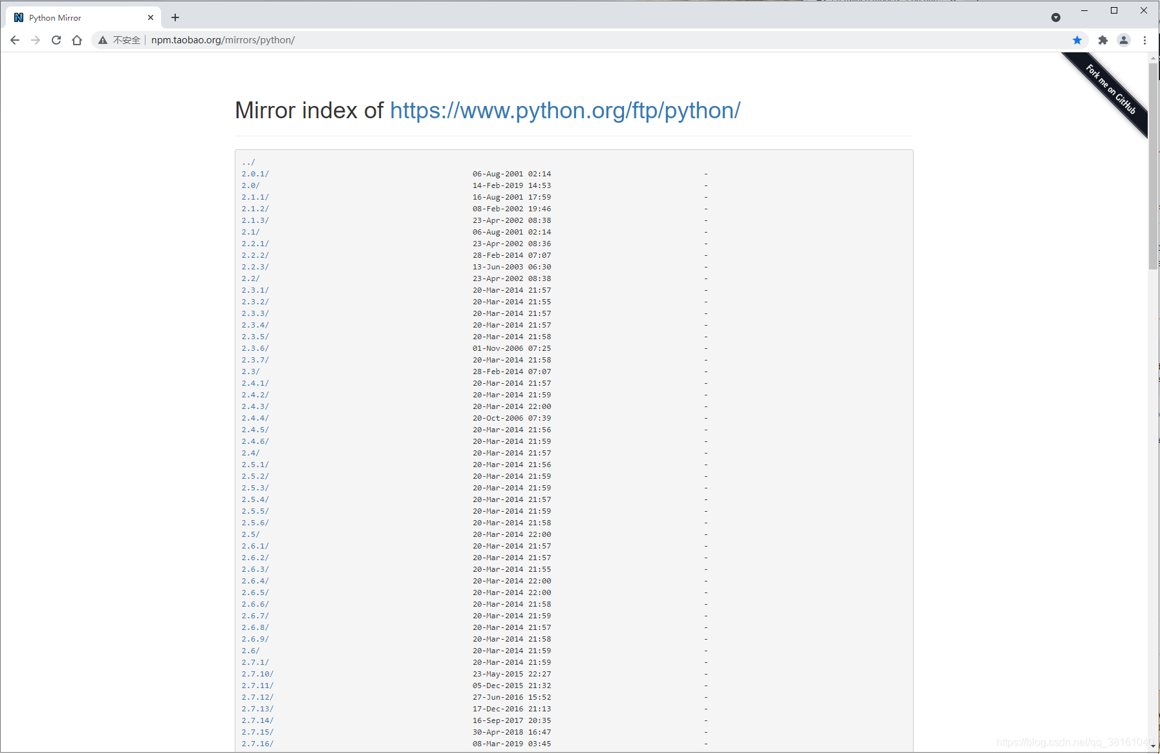The width and height of the screenshot is (1160, 754).
Task: Click the Fork me on GitHub ribbon
Action: (x=1110, y=90)
